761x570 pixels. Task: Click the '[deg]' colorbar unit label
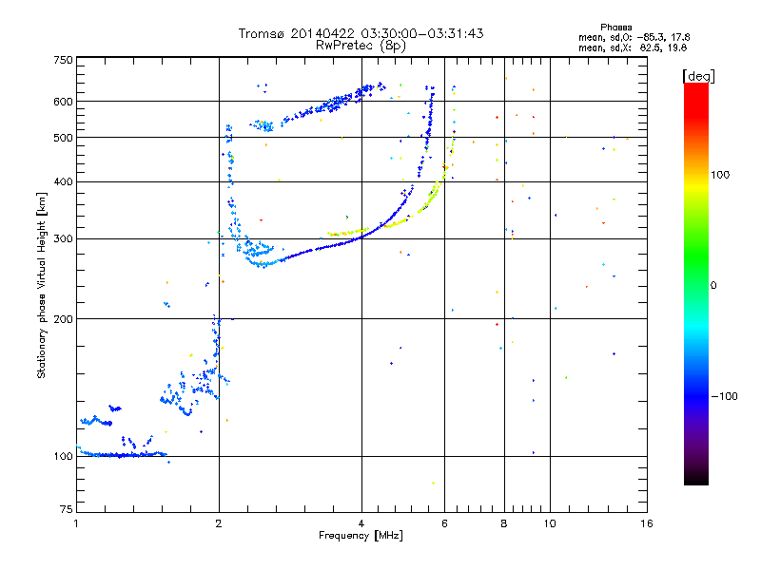[x=698, y=76]
